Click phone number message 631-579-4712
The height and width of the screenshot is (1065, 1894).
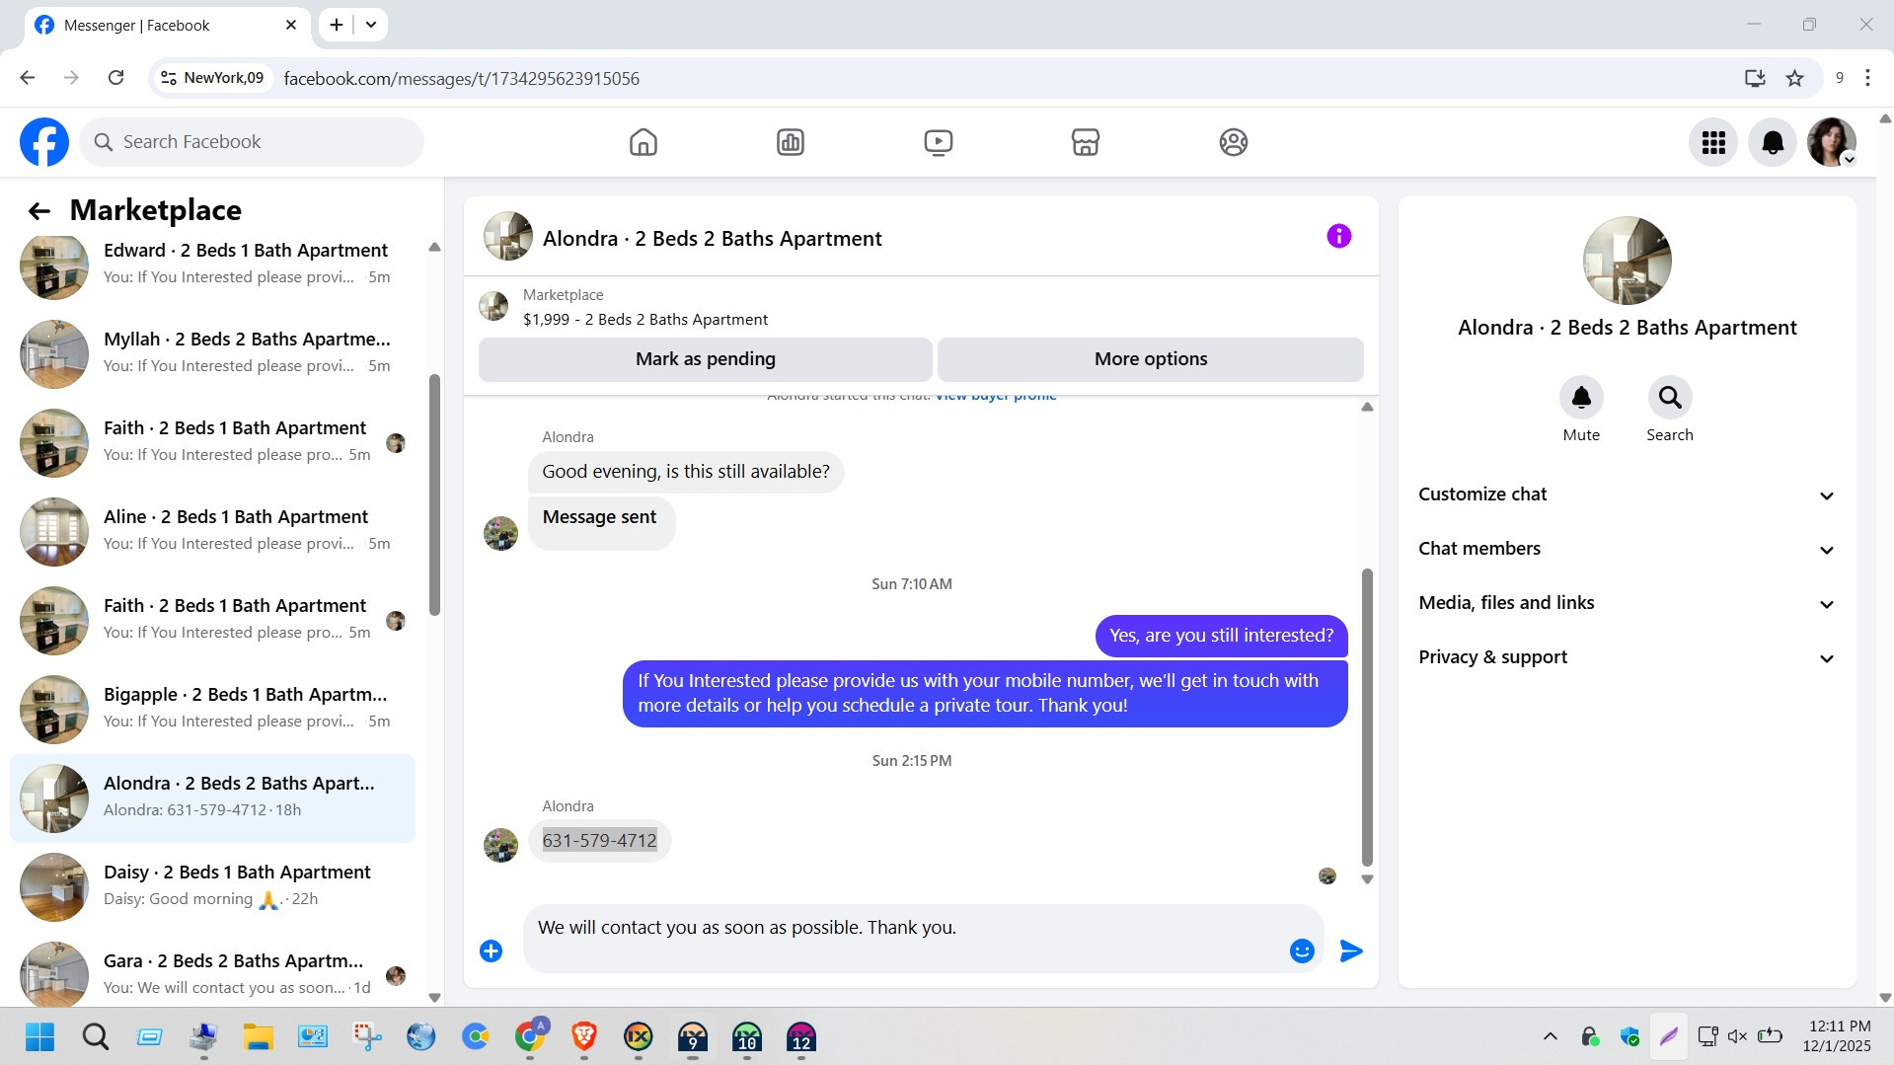coord(599,841)
